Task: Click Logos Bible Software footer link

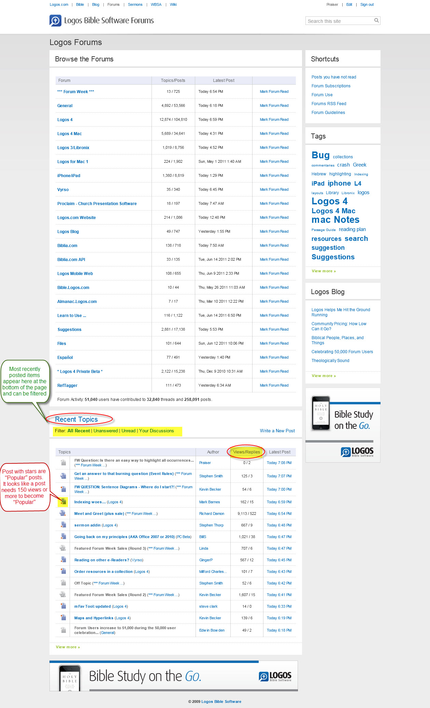Action: pyautogui.click(x=221, y=702)
